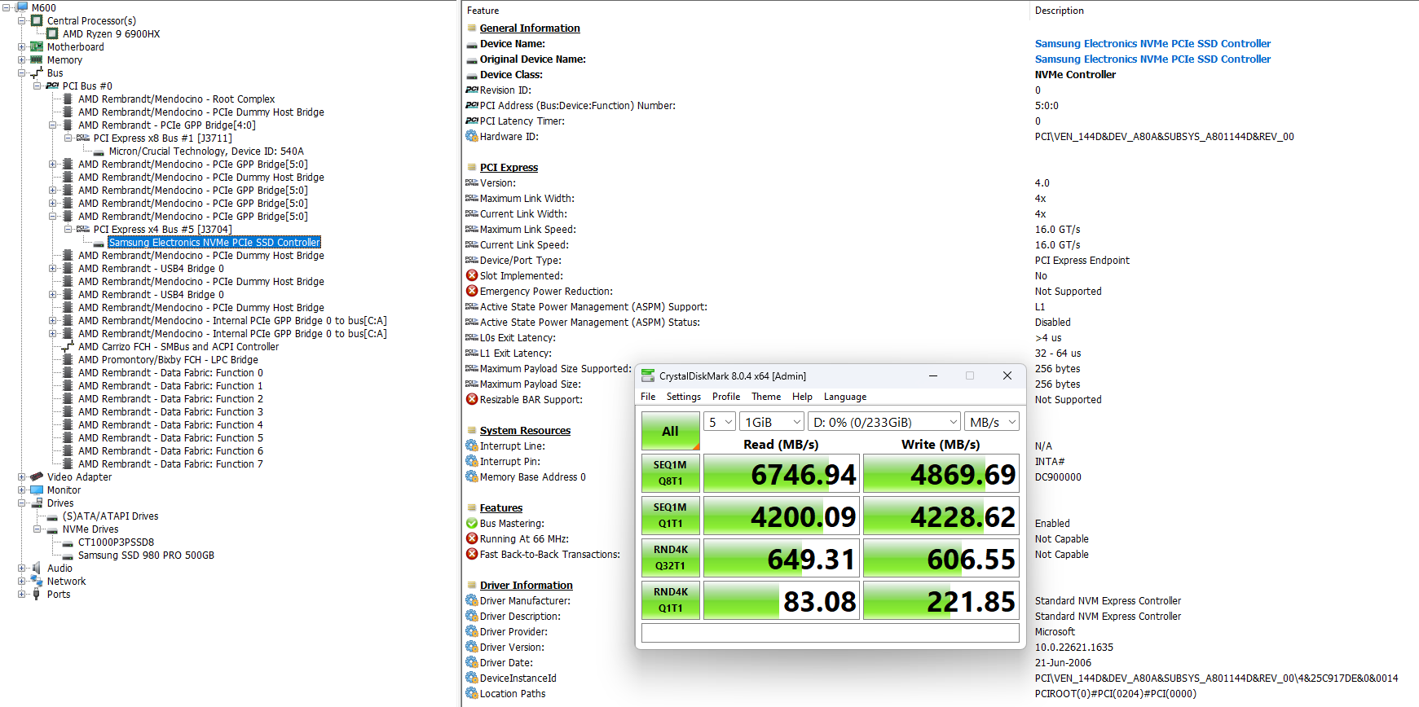
Task: Click the Driver Information section icon
Action: pyautogui.click(x=472, y=585)
